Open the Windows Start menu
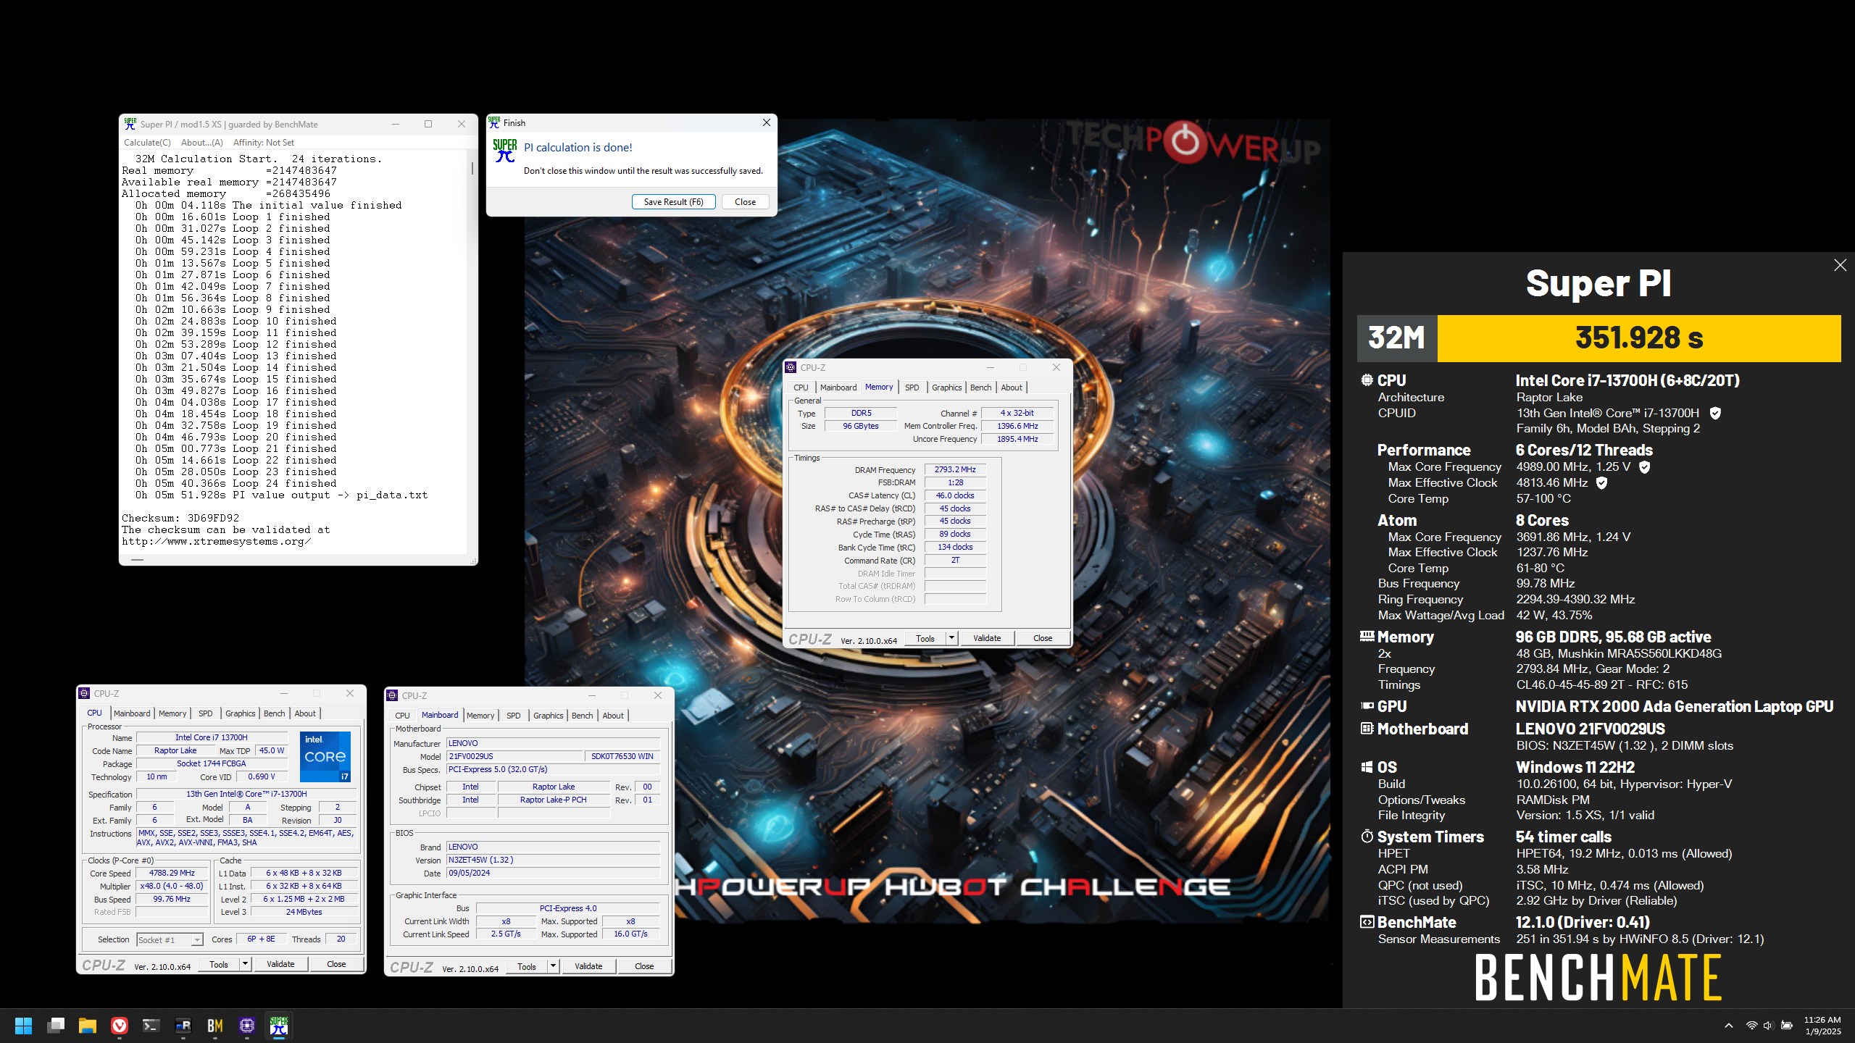 pyautogui.click(x=23, y=1026)
